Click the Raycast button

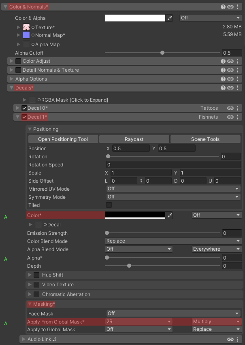134,139
